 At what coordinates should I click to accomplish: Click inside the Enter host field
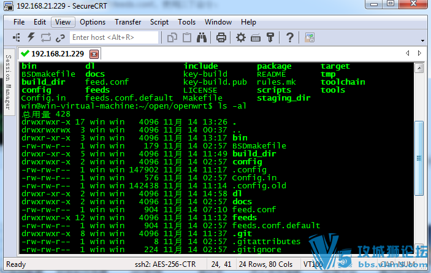114,37
